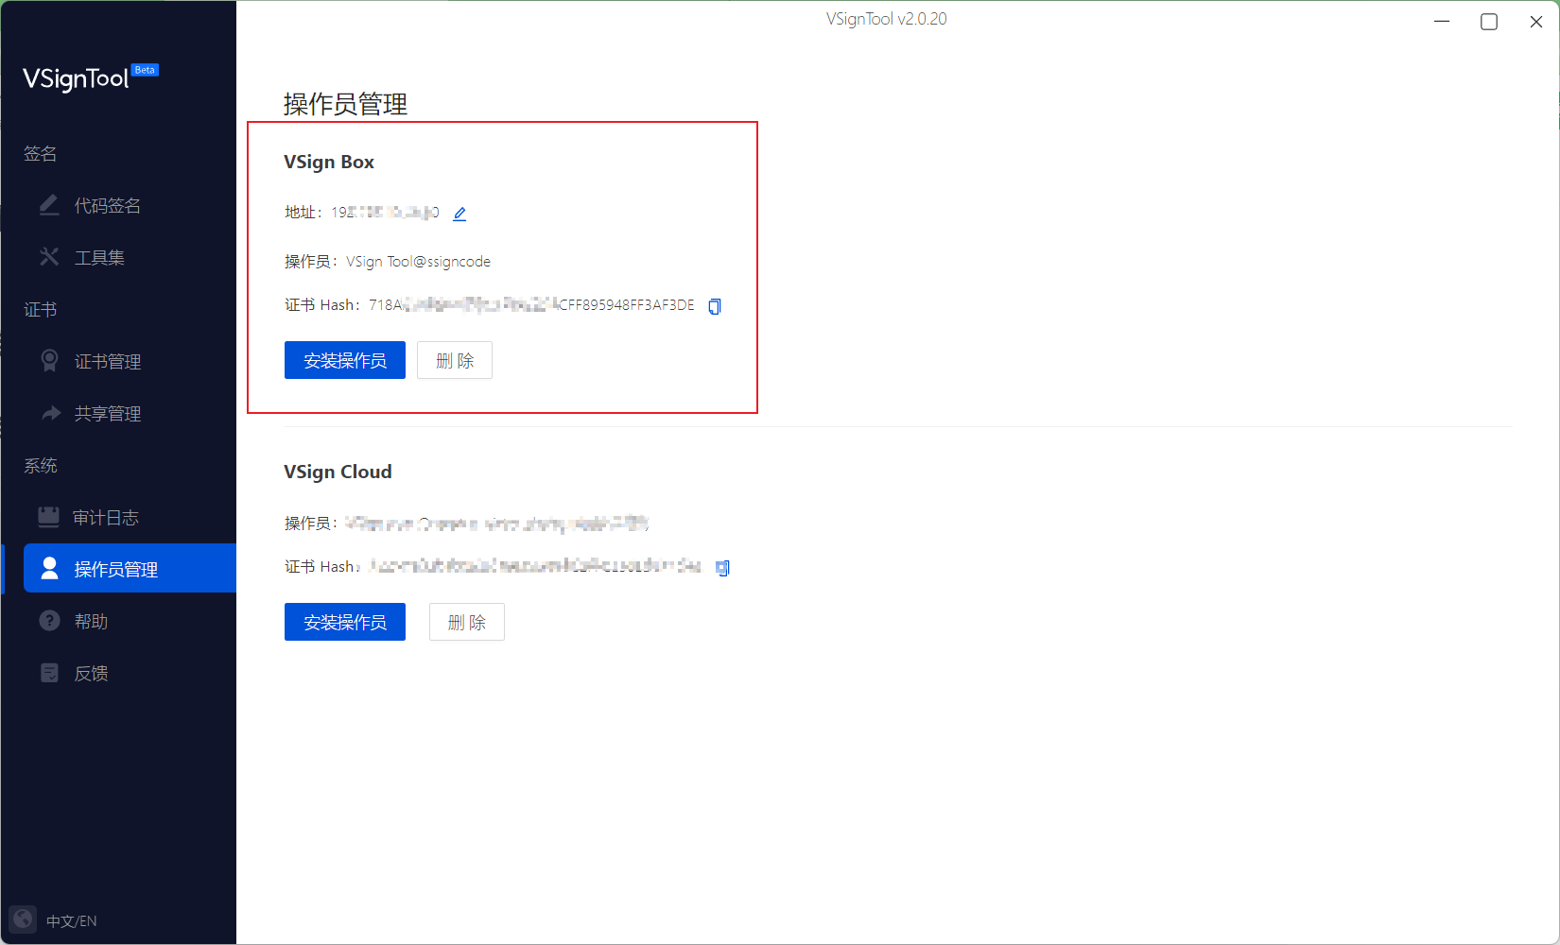
Task: Copy the VSign Box certificate hash
Action: click(x=714, y=306)
